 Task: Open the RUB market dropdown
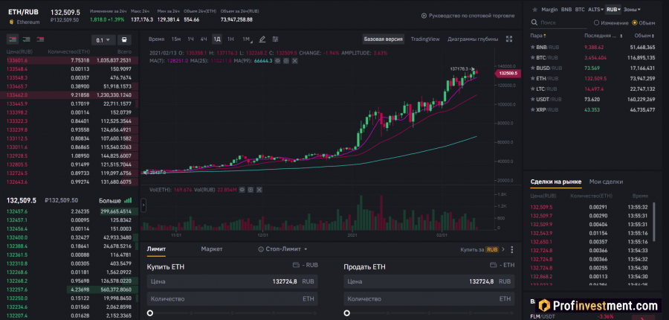tap(613, 9)
